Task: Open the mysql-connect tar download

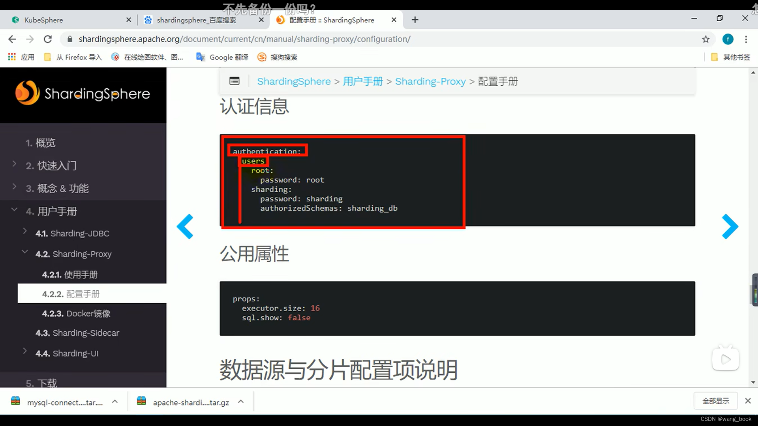Action: [x=57, y=402]
